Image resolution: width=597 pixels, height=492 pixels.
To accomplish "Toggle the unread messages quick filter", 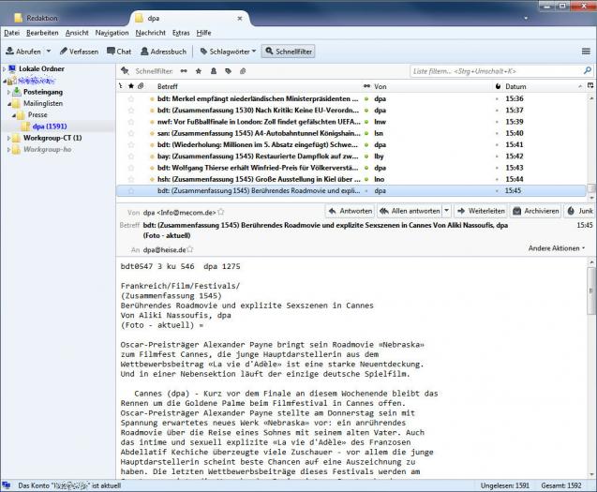I will click(x=184, y=71).
